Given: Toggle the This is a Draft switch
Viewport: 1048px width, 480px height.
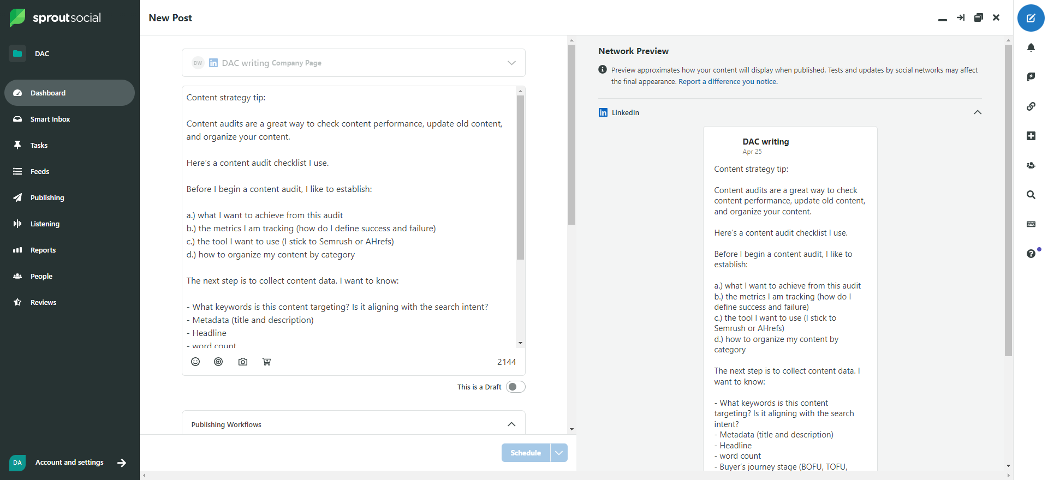Looking at the screenshot, I should point(515,387).
